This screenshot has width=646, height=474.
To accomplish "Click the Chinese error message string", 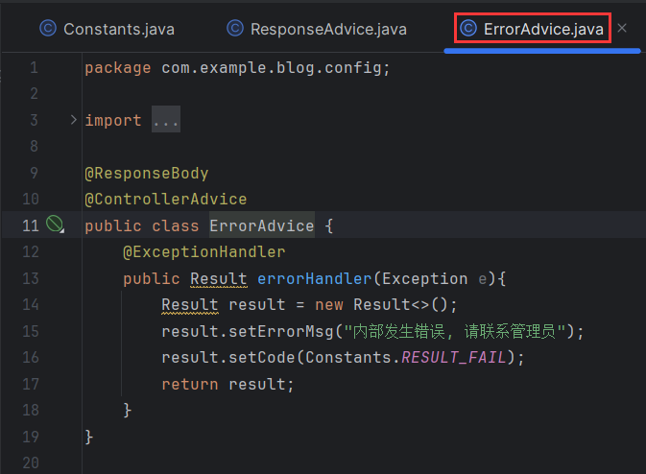I will tap(454, 331).
